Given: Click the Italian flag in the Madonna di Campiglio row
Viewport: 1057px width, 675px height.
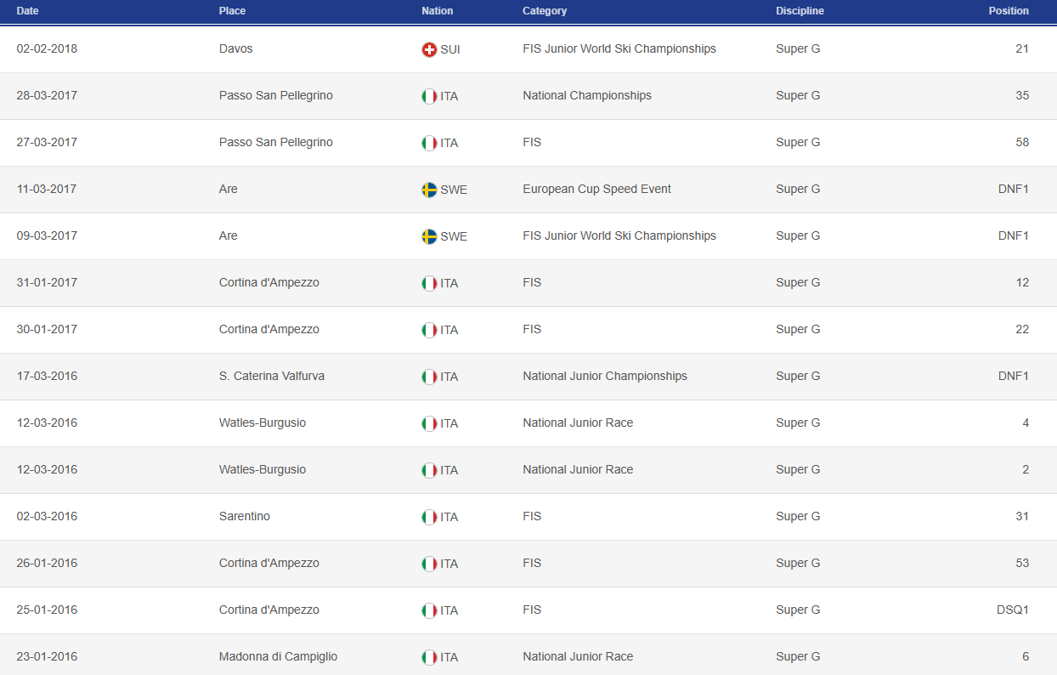Looking at the screenshot, I should [x=429, y=657].
